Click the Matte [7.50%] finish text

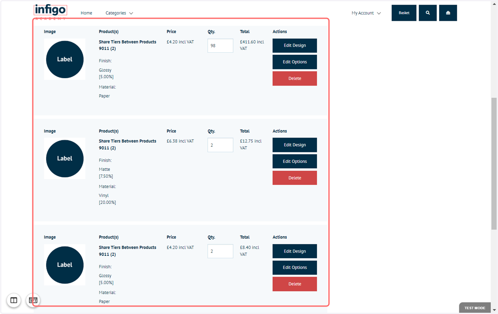pyautogui.click(x=106, y=173)
